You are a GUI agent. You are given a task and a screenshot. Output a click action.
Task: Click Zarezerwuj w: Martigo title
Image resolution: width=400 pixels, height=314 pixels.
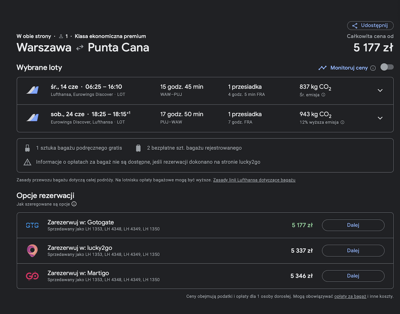[x=78, y=273]
